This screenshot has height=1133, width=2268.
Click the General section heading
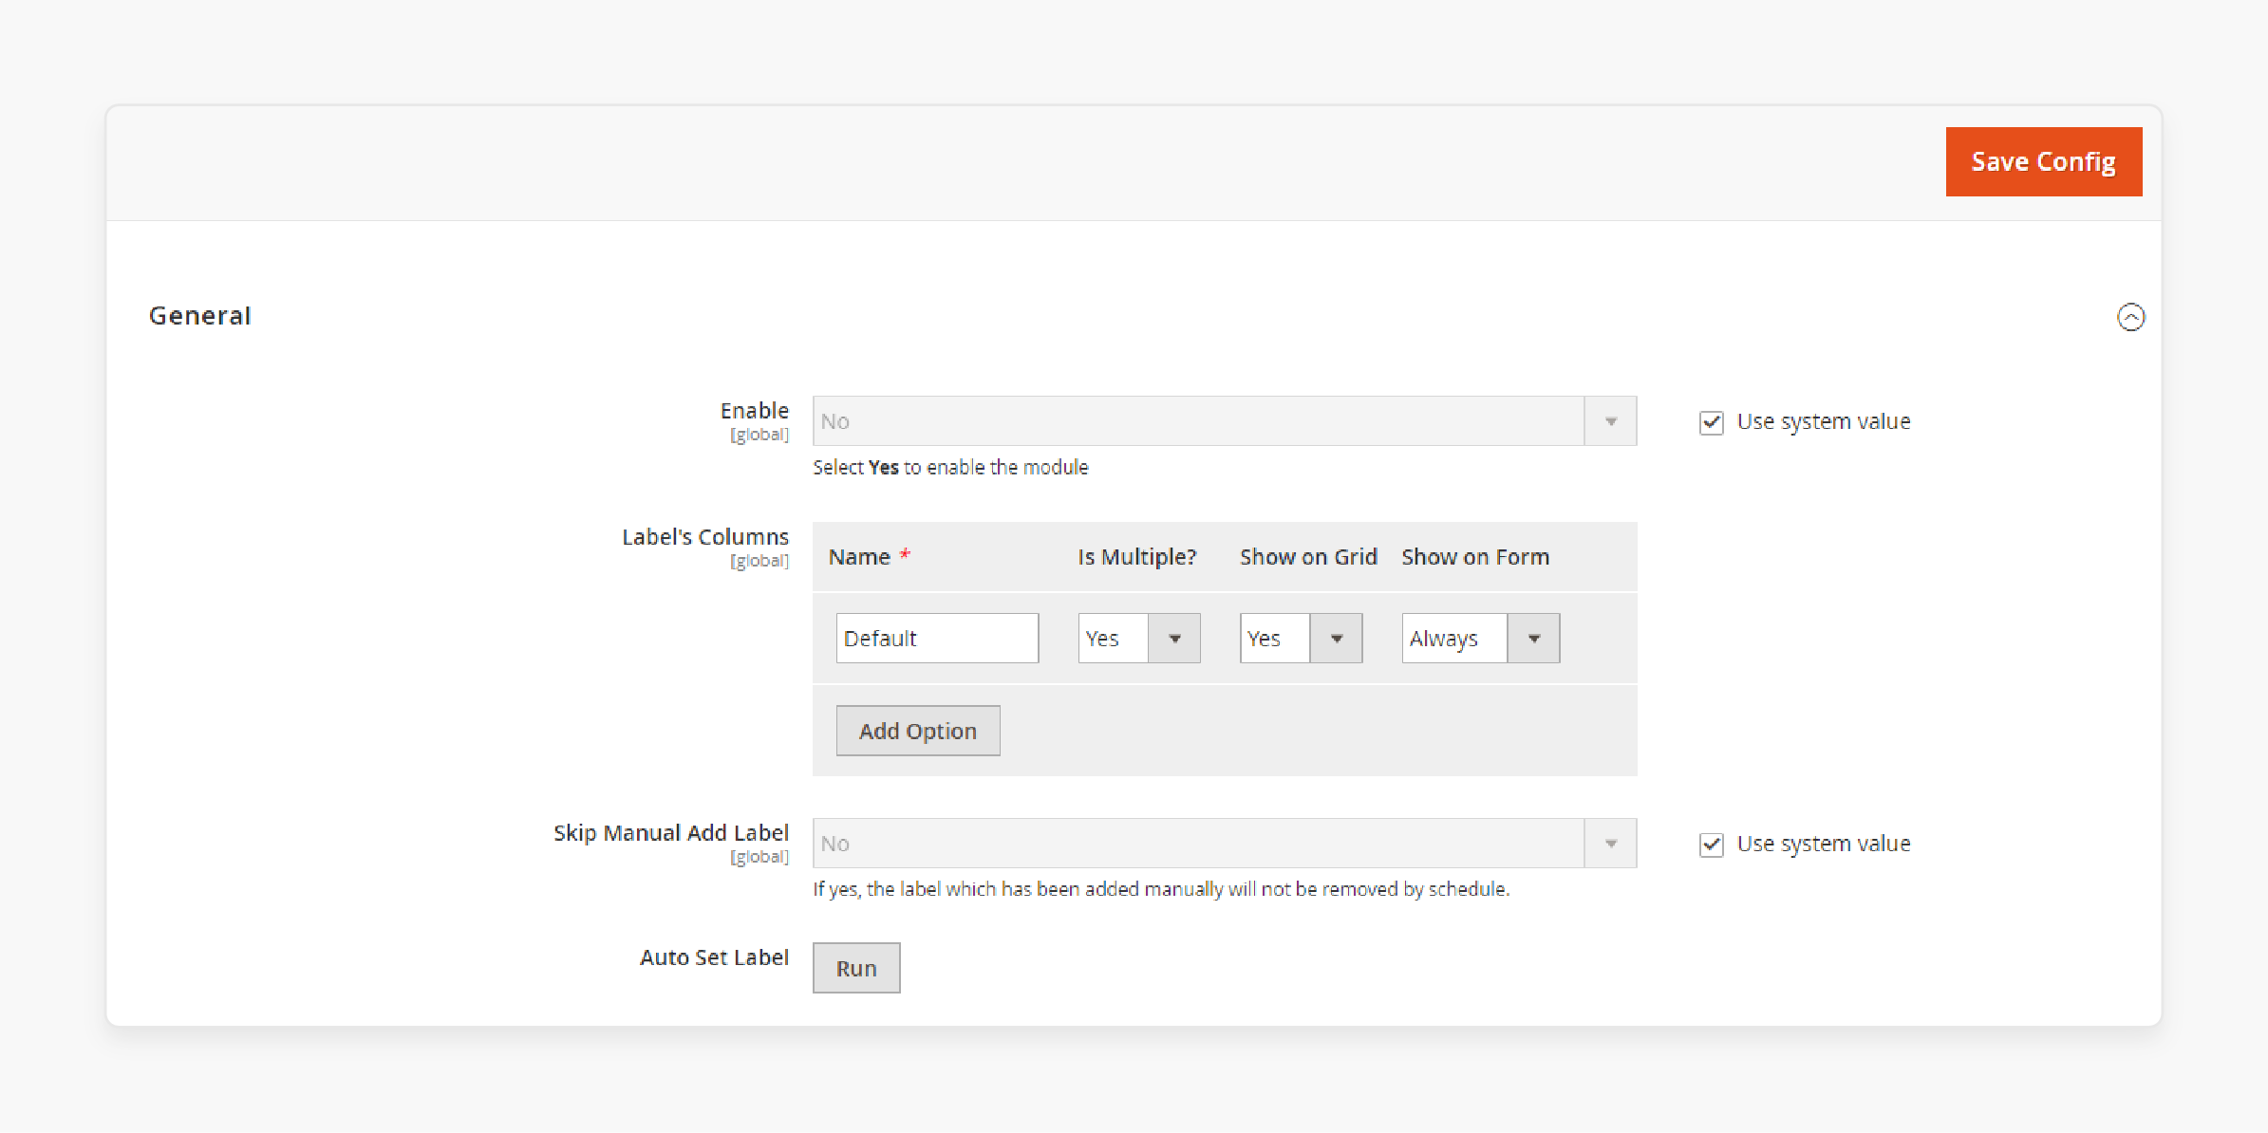click(200, 316)
